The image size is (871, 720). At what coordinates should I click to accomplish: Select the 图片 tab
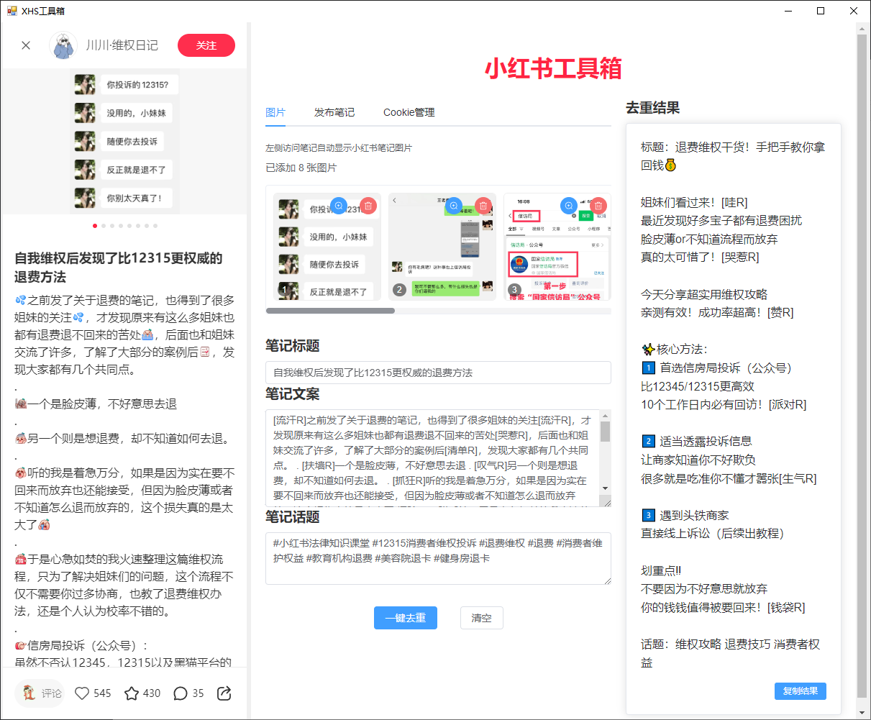click(x=275, y=112)
